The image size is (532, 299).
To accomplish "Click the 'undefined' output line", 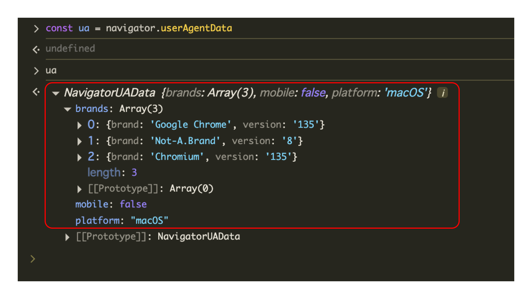I will (x=70, y=48).
